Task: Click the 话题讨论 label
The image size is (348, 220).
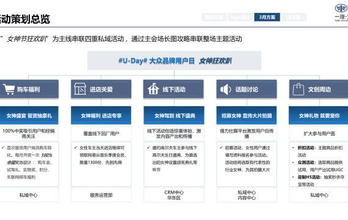Action: click(247, 90)
